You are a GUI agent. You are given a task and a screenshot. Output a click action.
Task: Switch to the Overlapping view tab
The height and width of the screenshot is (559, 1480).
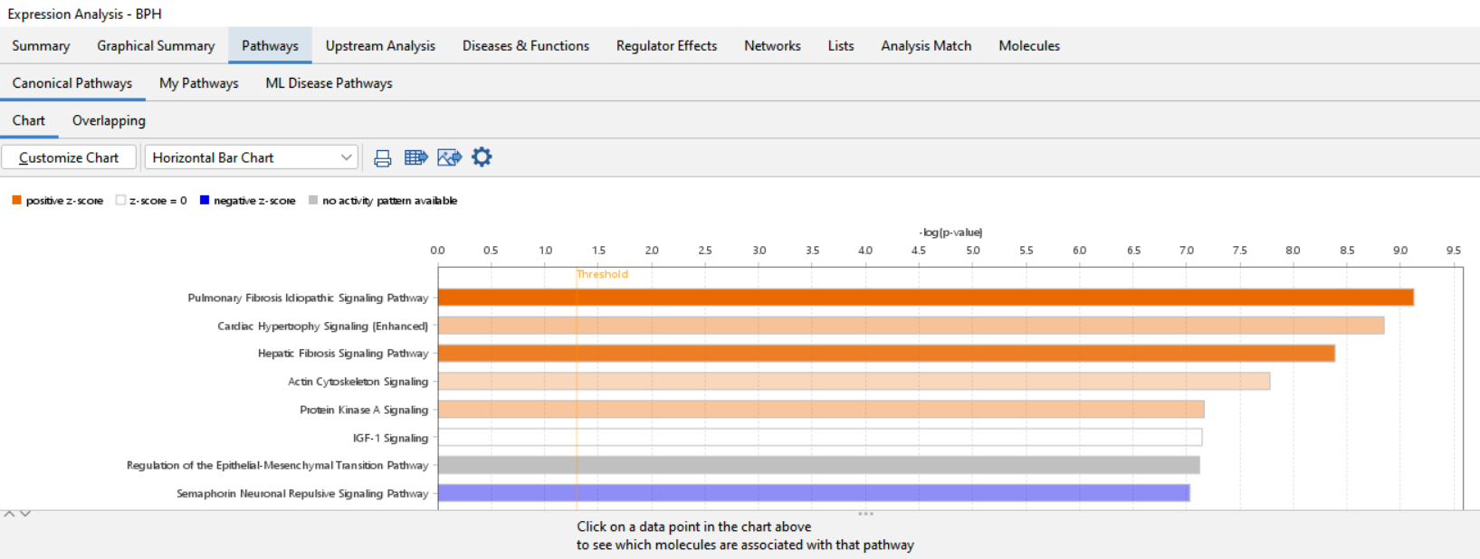point(109,120)
